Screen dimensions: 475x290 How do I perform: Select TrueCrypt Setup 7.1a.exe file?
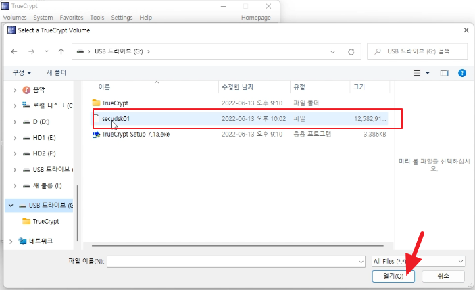click(x=135, y=135)
